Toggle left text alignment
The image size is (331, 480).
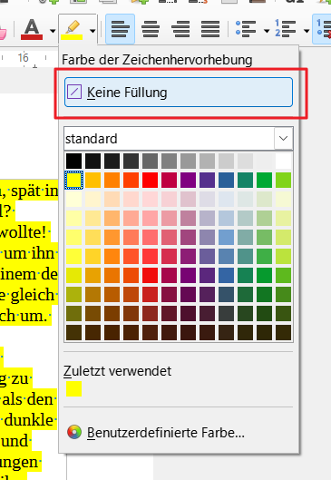click(120, 29)
